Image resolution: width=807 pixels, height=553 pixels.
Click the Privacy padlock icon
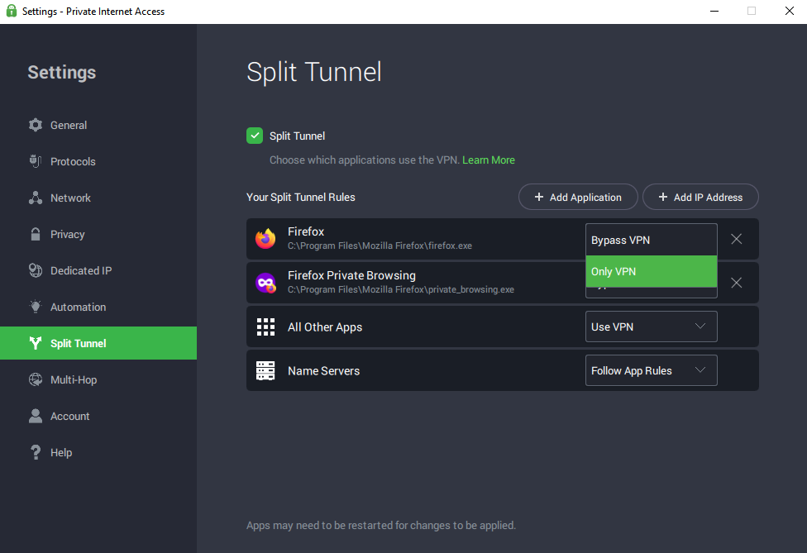tap(36, 234)
